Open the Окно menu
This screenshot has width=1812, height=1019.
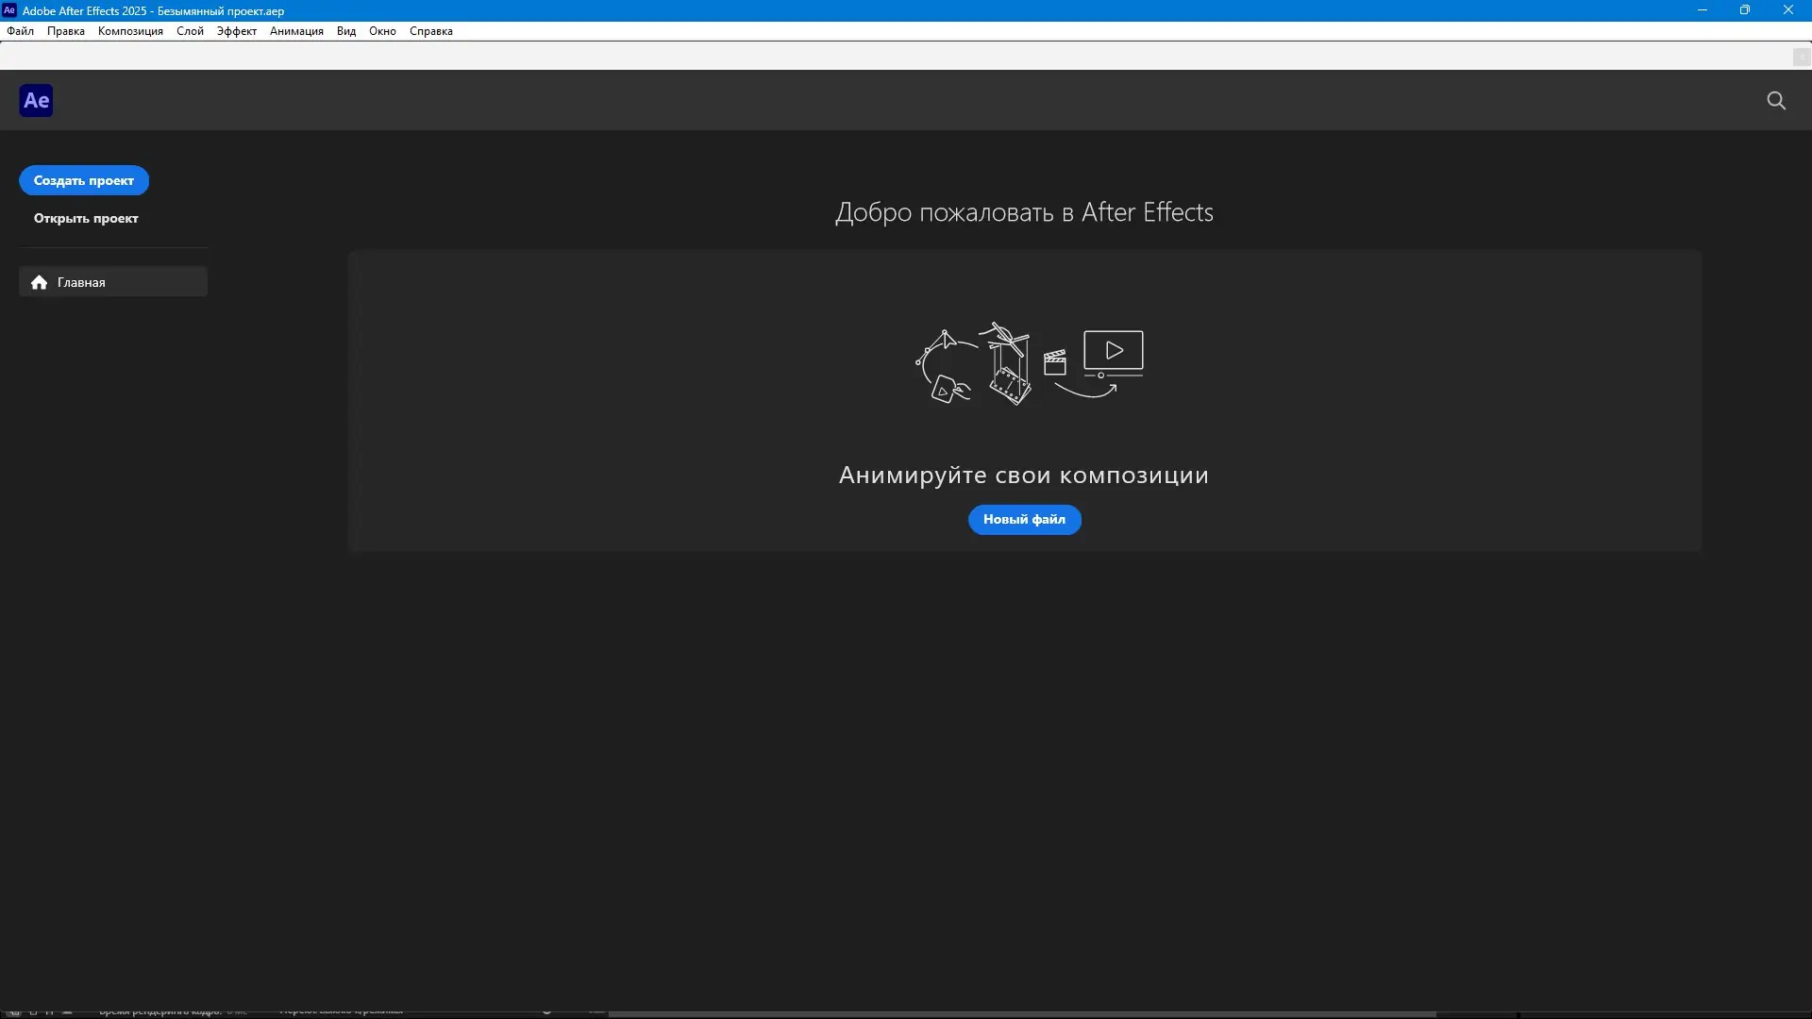click(x=382, y=31)
